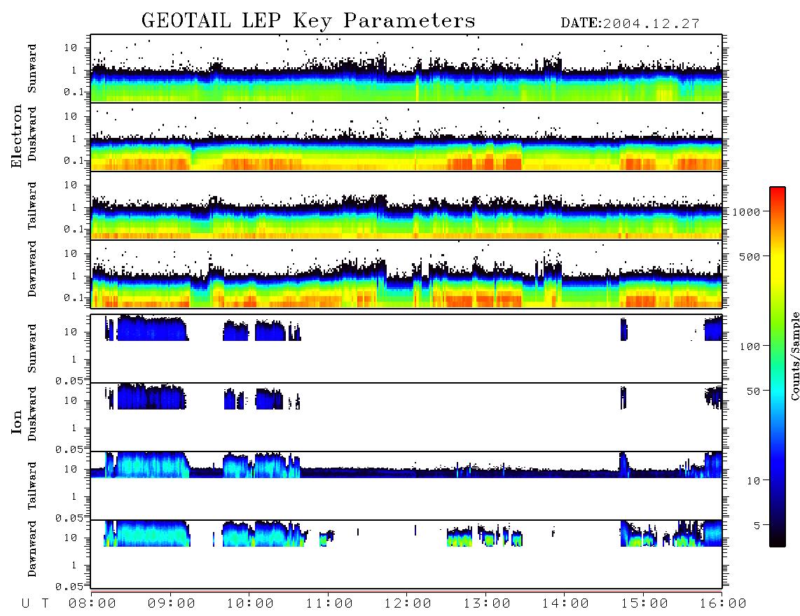Click the 14:00 time tick label

point(565,603)
